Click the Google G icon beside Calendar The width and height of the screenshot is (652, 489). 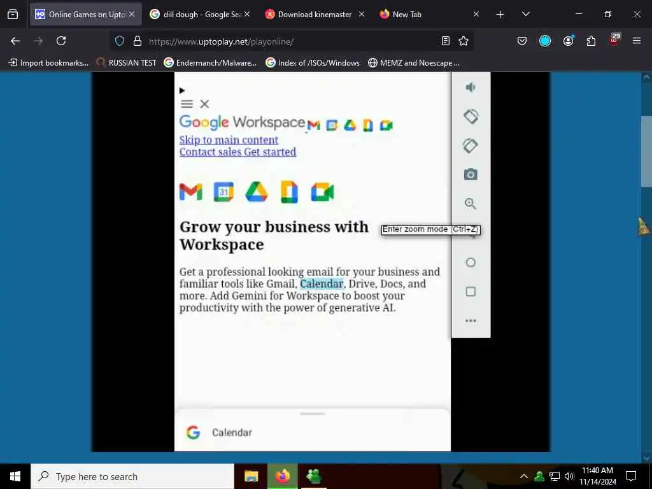pos(193,432)
